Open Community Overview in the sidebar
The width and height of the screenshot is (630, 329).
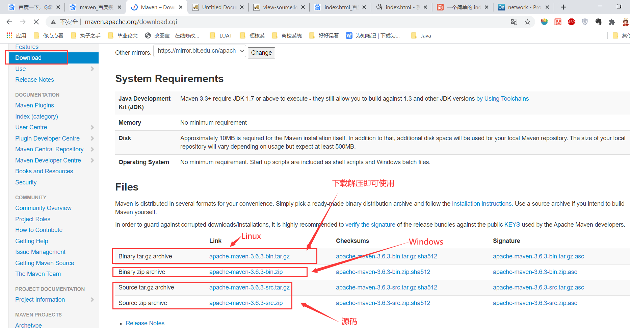click(43, 208)
